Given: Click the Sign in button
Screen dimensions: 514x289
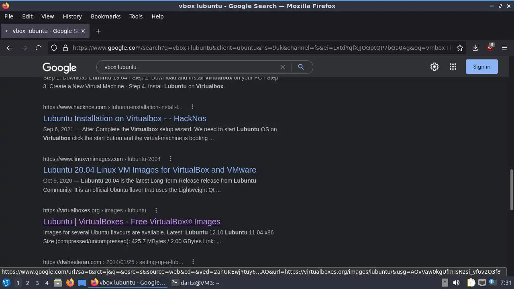Looking at the screenshot, I should [481, 67].
